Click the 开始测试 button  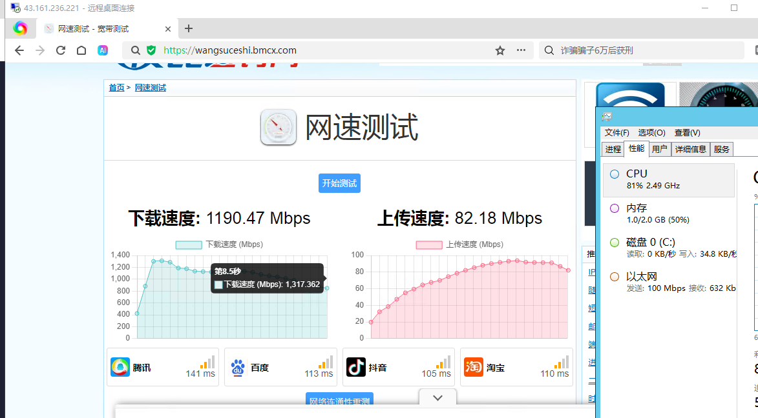(339, 183)
